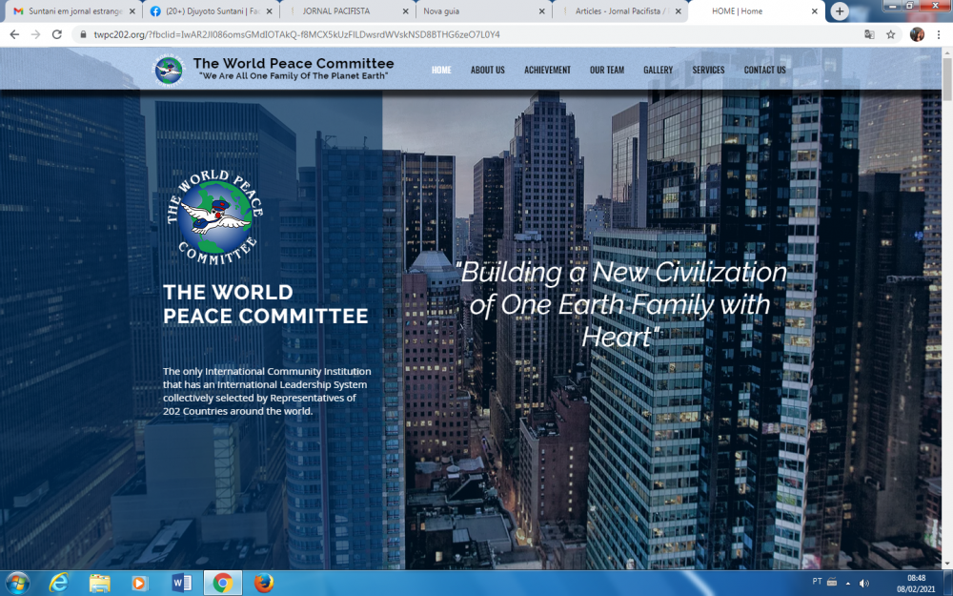Launch Firefox from the taskbar
The image size is (953, 596).
pos(263,584)
